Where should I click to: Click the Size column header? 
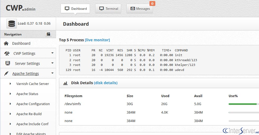pyautogui.click(x=130, y=96)
